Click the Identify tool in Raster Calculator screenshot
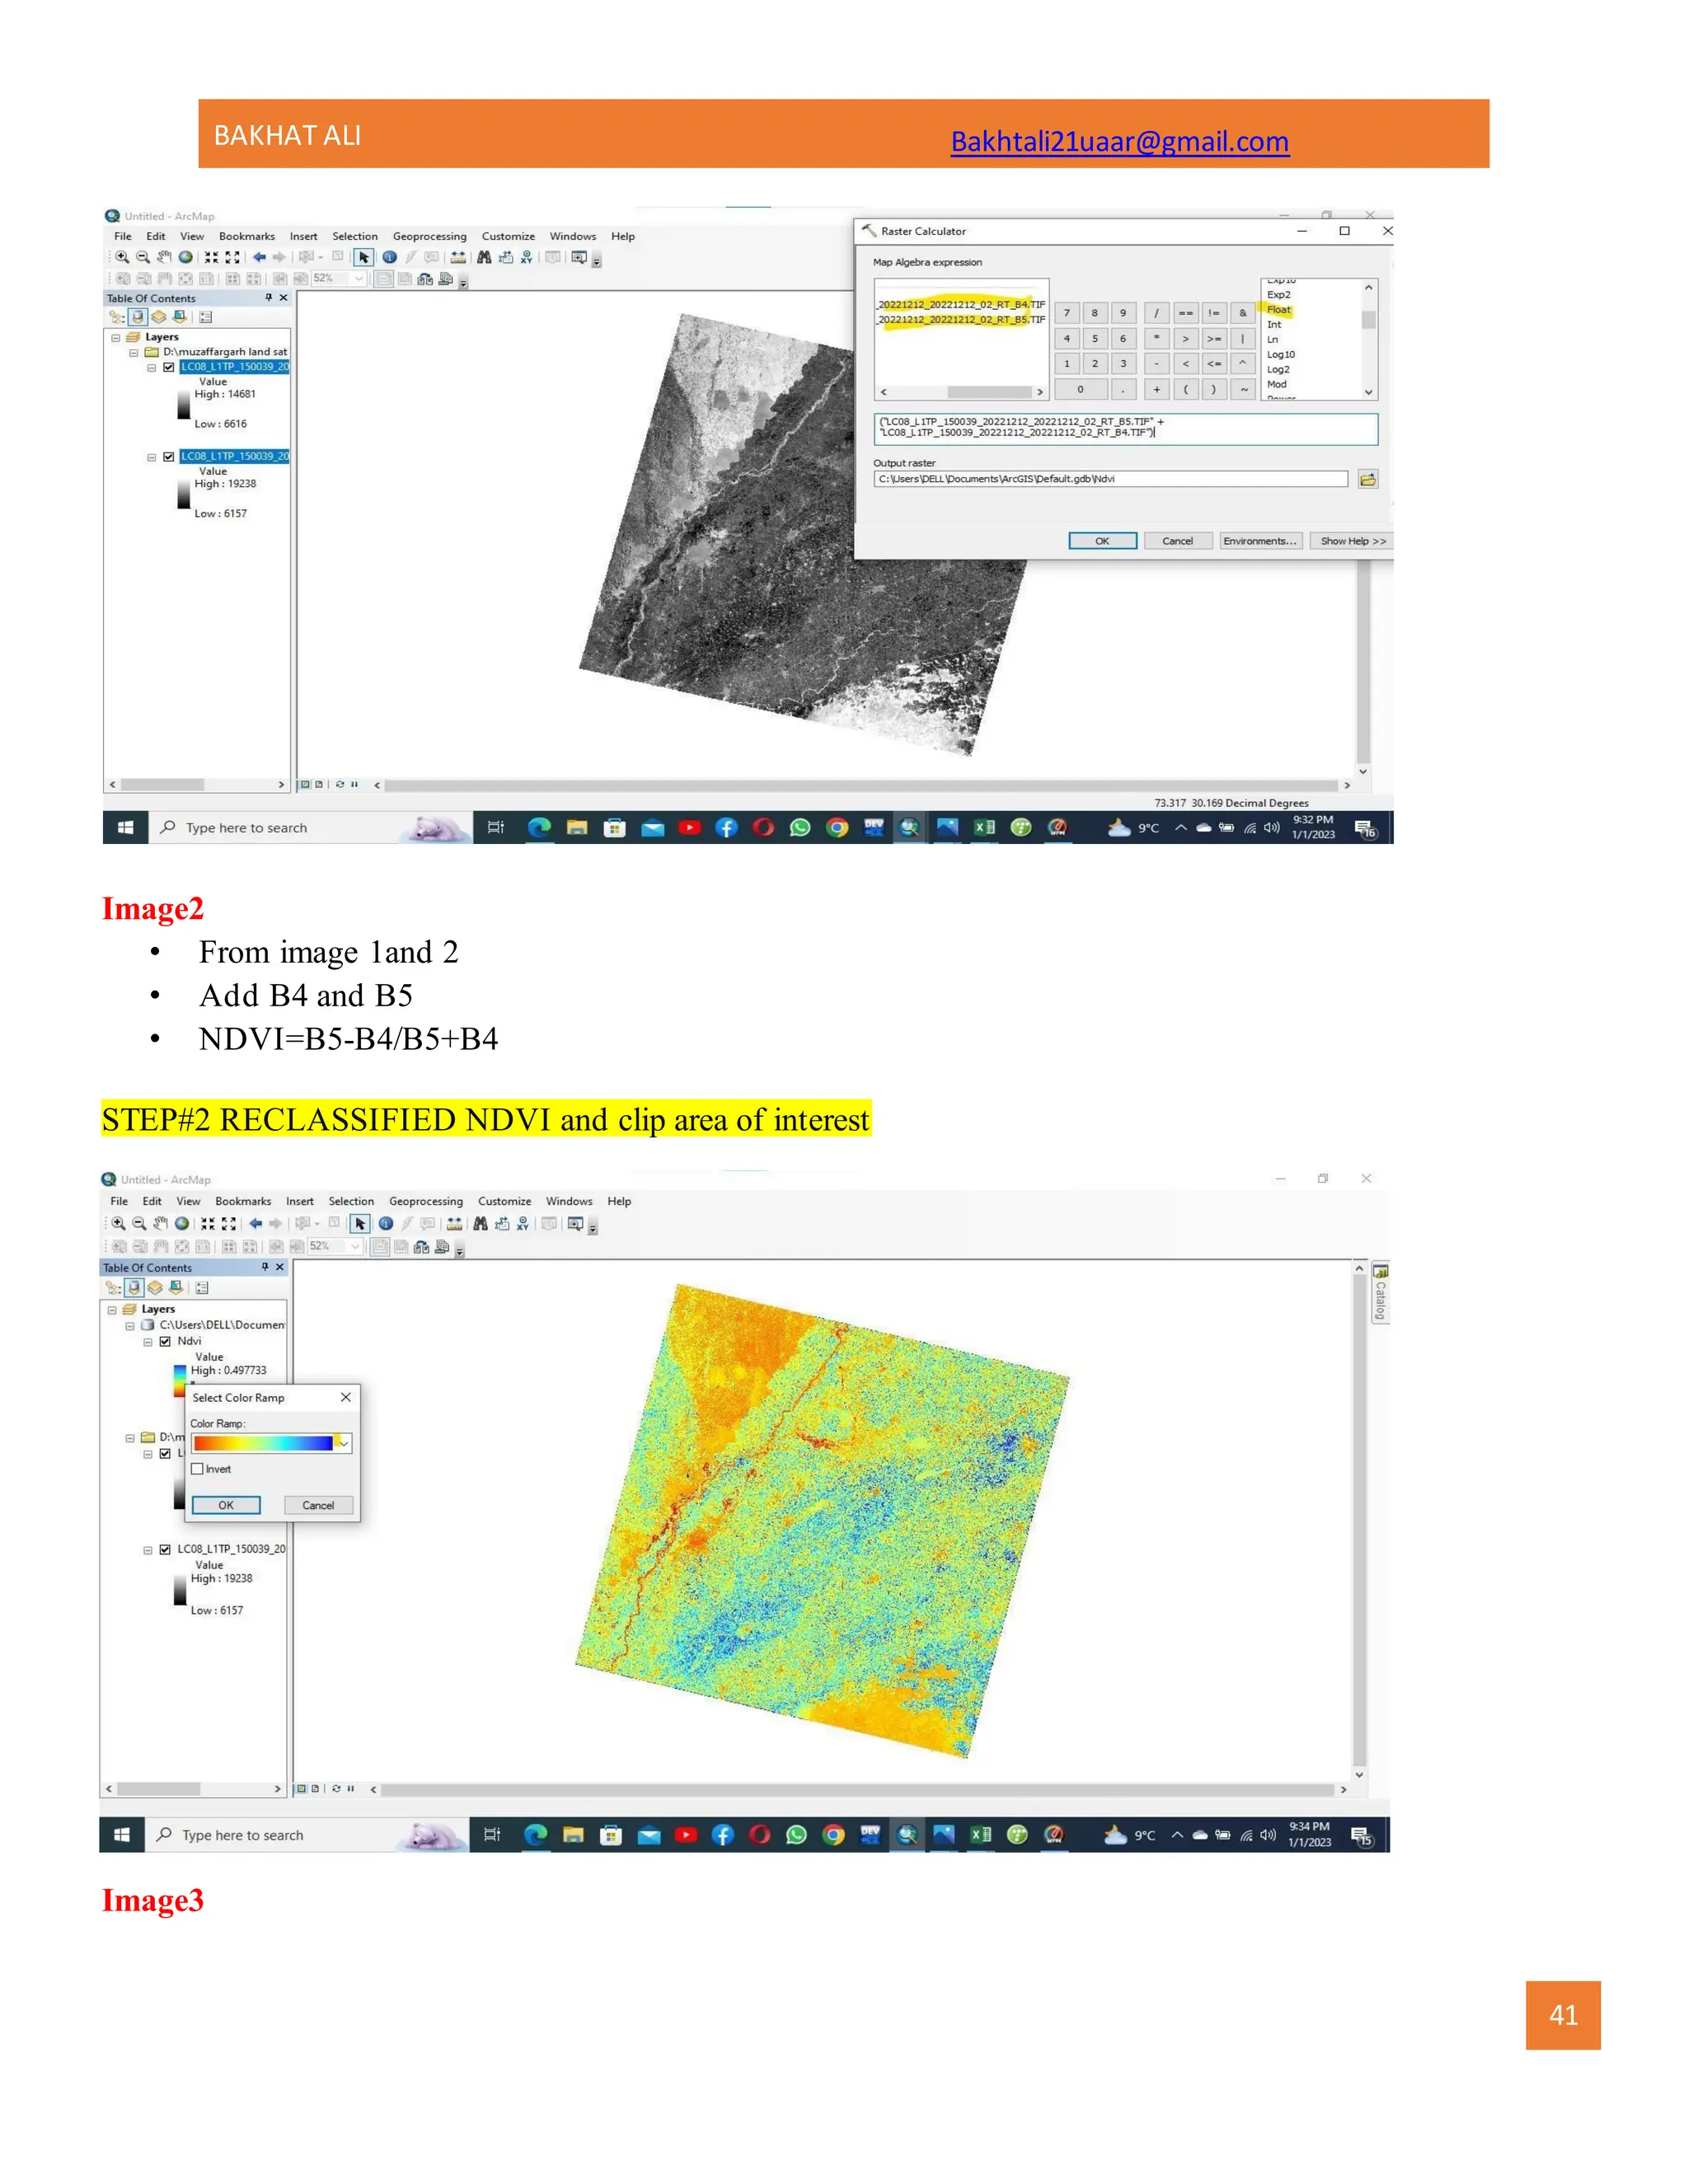Screen dimensions: 1688x2184 [x=389, y=257]
